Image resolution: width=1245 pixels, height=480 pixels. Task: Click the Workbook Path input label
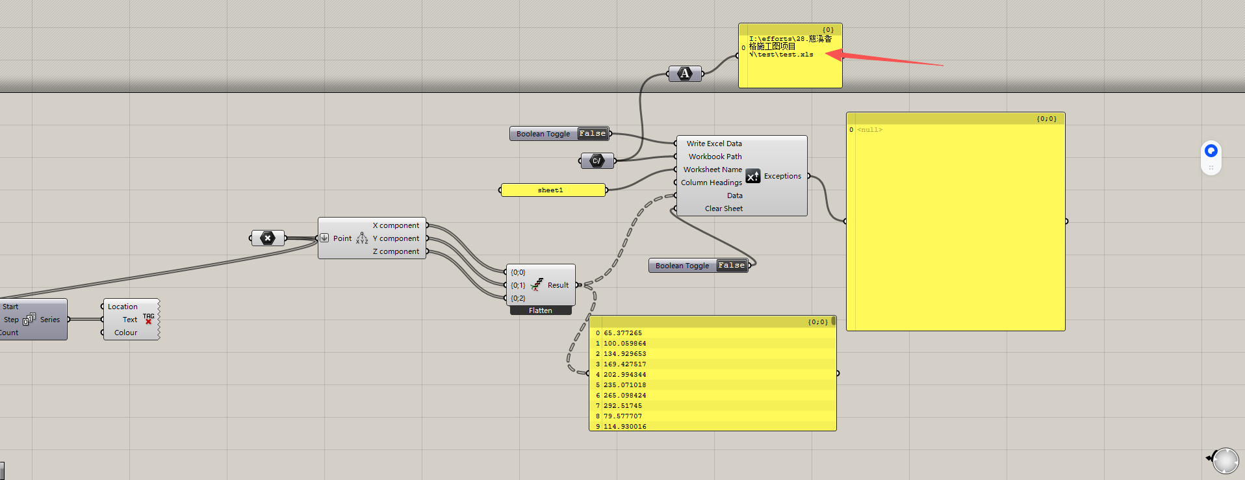tap(715, 157)
